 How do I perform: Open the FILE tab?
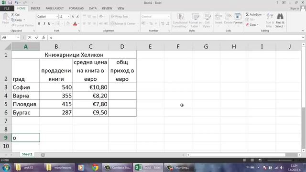coord(7,9)
